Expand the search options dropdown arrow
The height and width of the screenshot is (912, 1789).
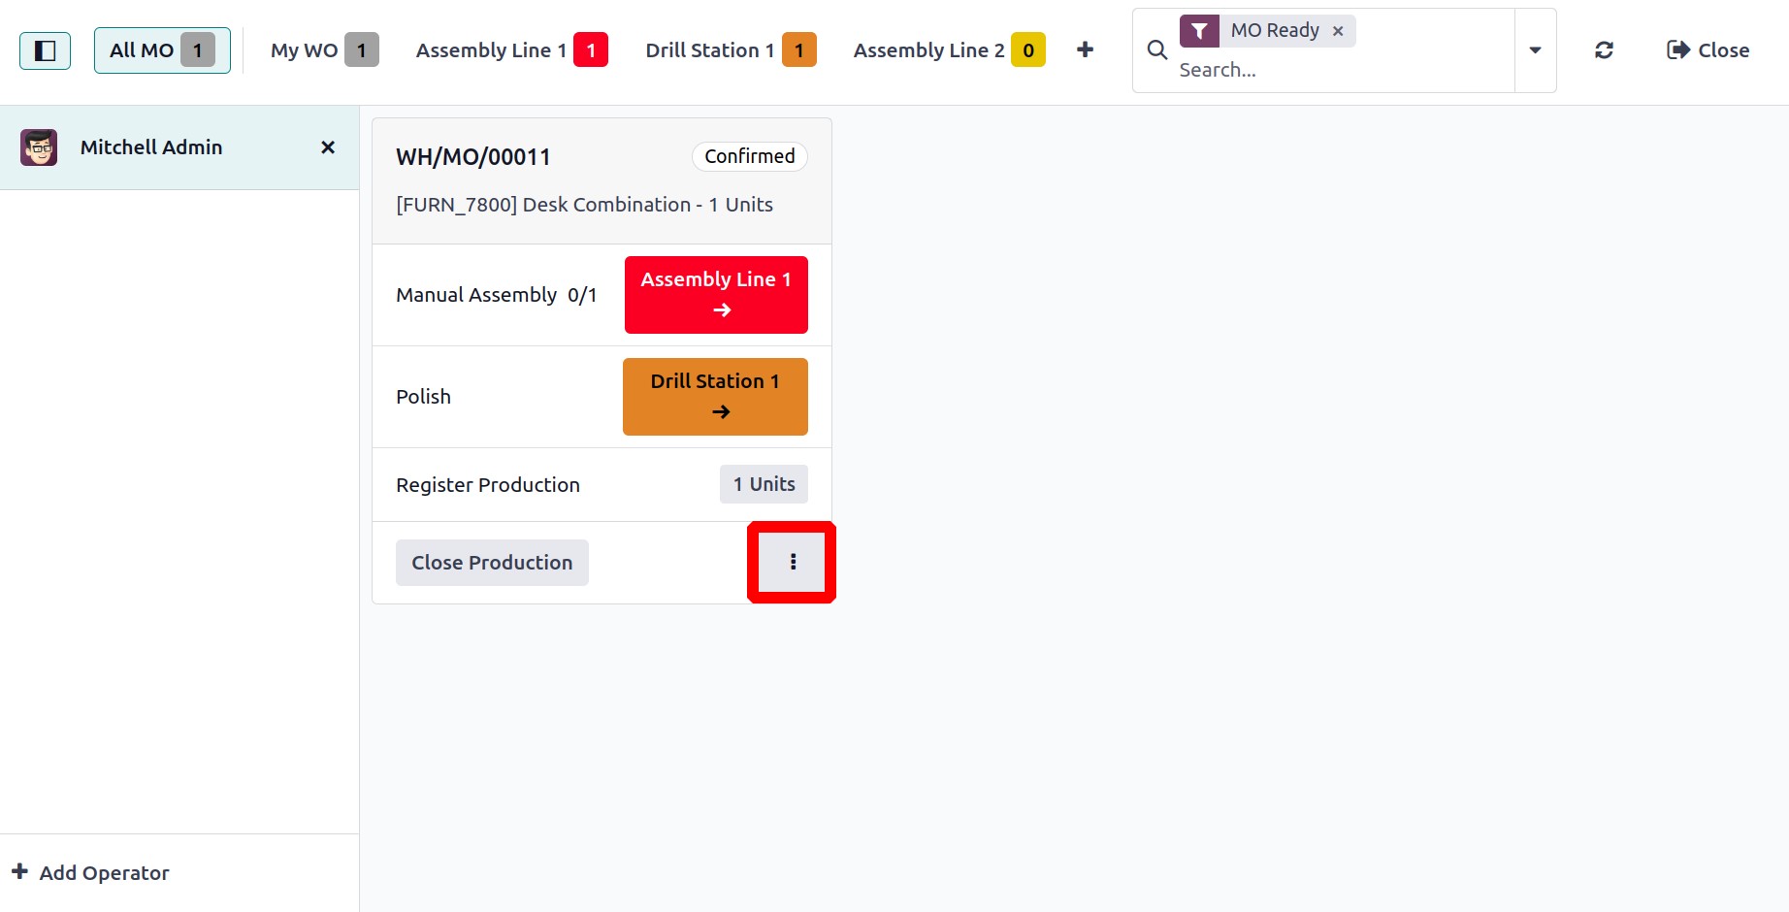[1535, 50]
